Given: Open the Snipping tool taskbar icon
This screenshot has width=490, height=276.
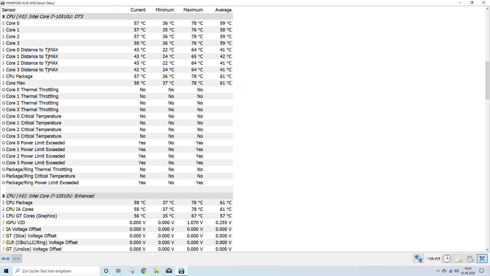Looking at the screenshot, I should click(131, 271).
